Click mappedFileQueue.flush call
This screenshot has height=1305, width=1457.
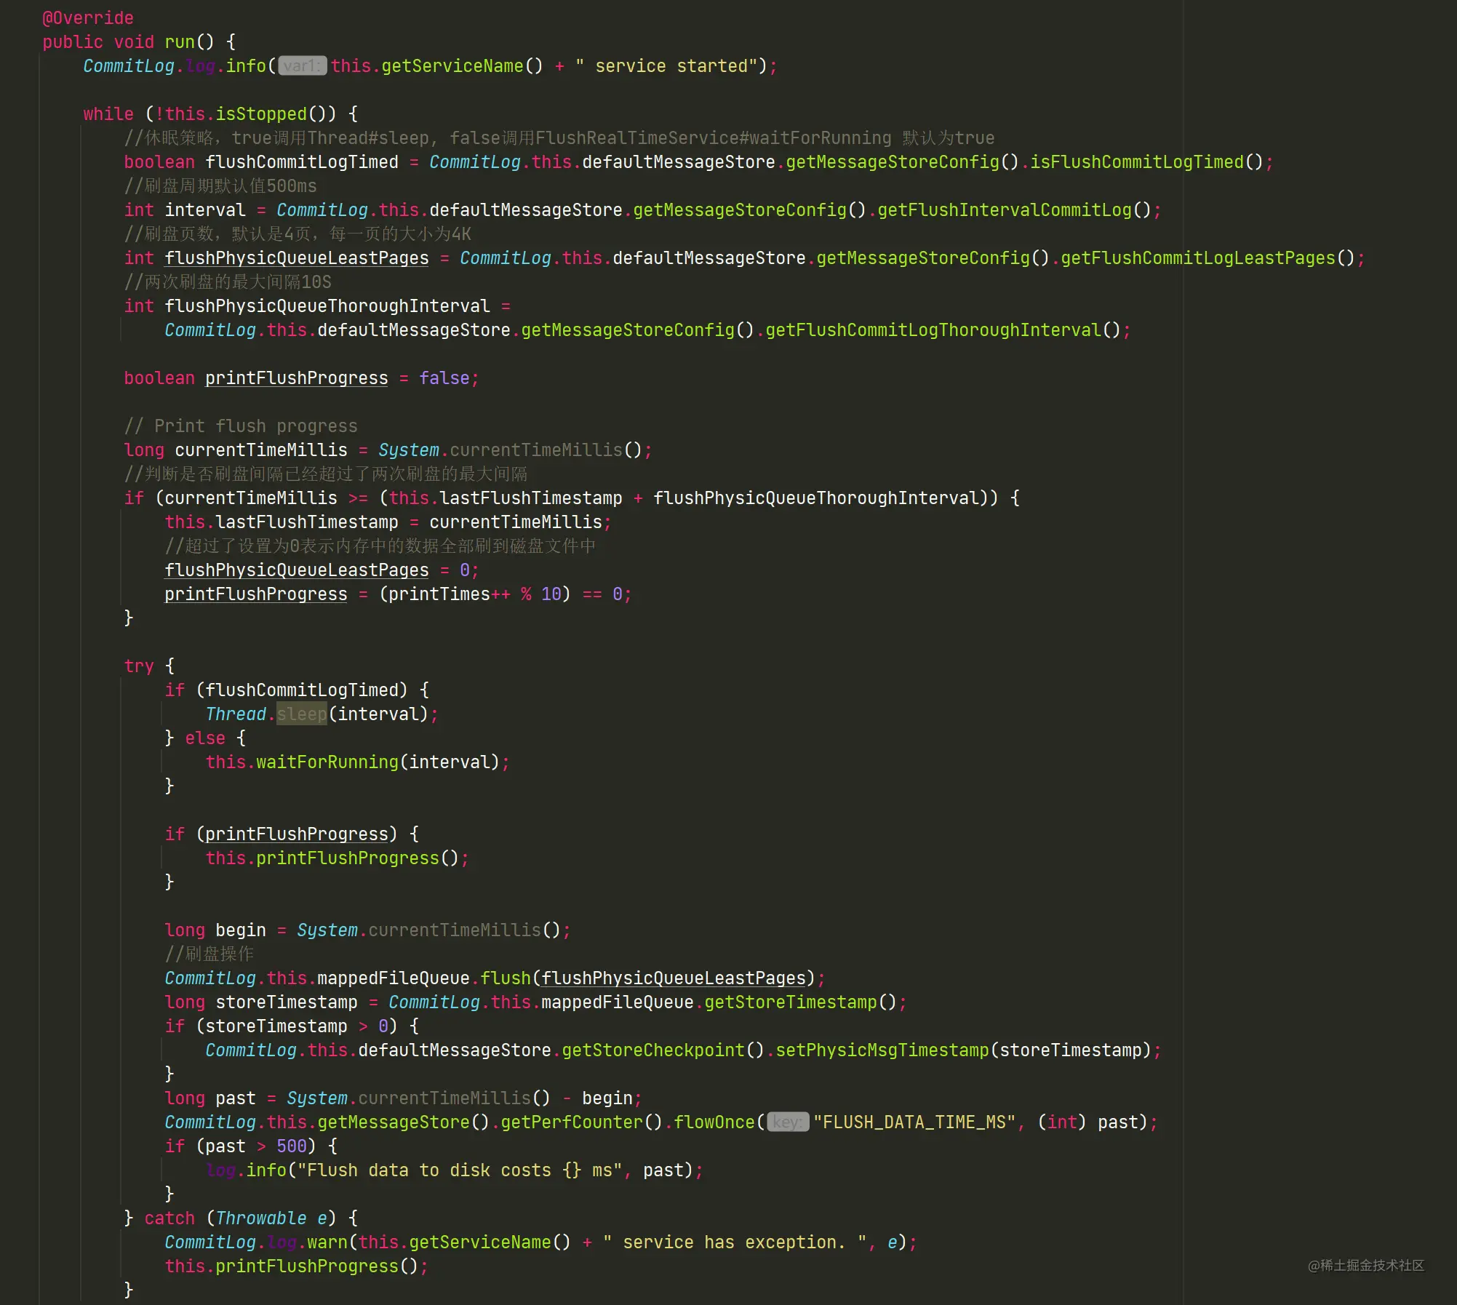pyautogui.click(x=425, y=978)
